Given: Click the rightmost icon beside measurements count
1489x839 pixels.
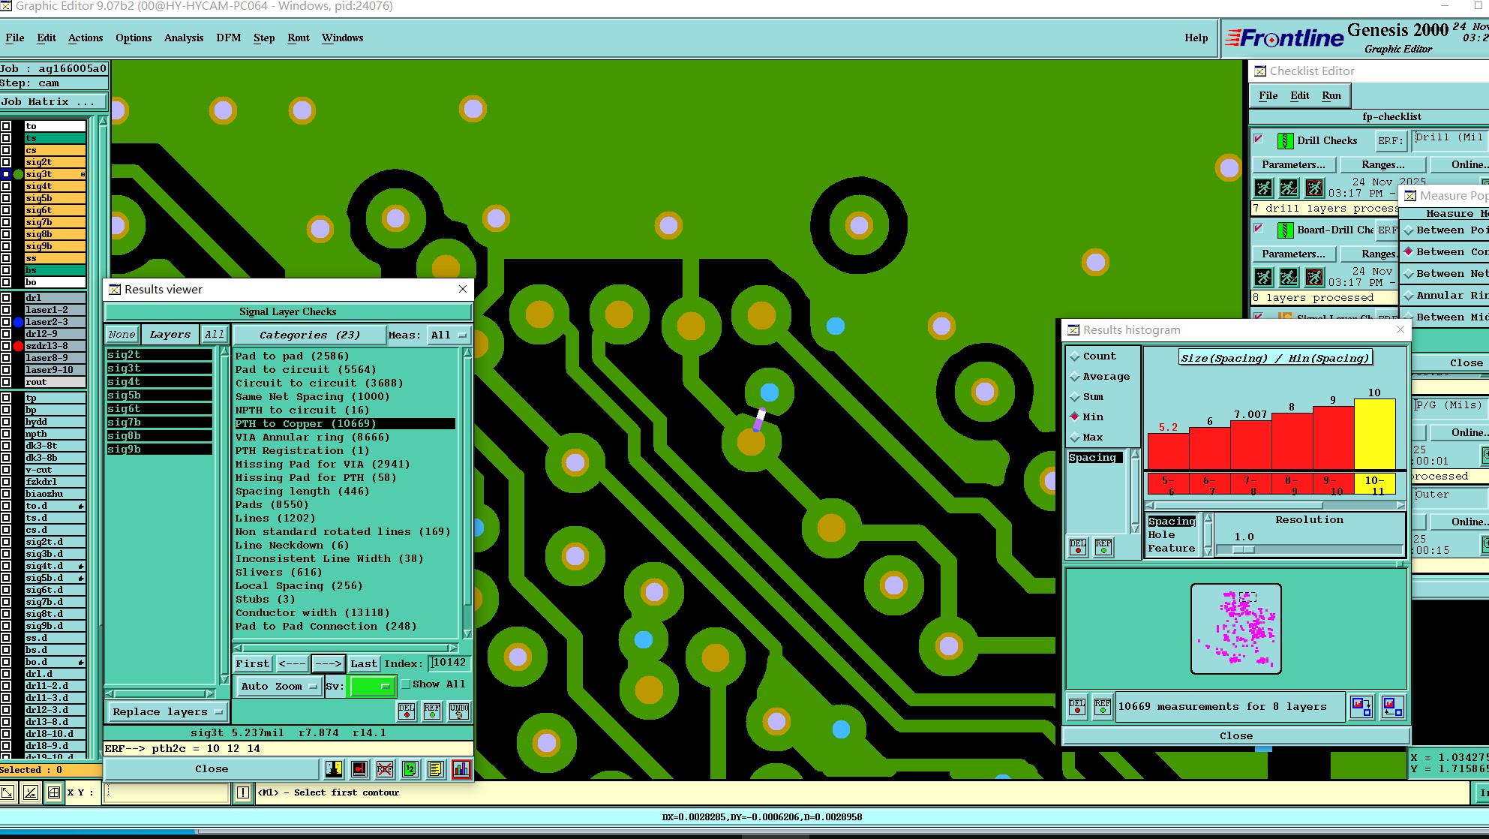Looking at the screenshot, I should coord(1392,707).
